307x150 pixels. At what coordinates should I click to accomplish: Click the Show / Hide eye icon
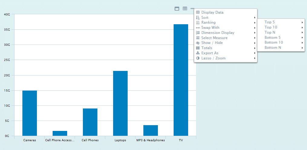[198, 43]
